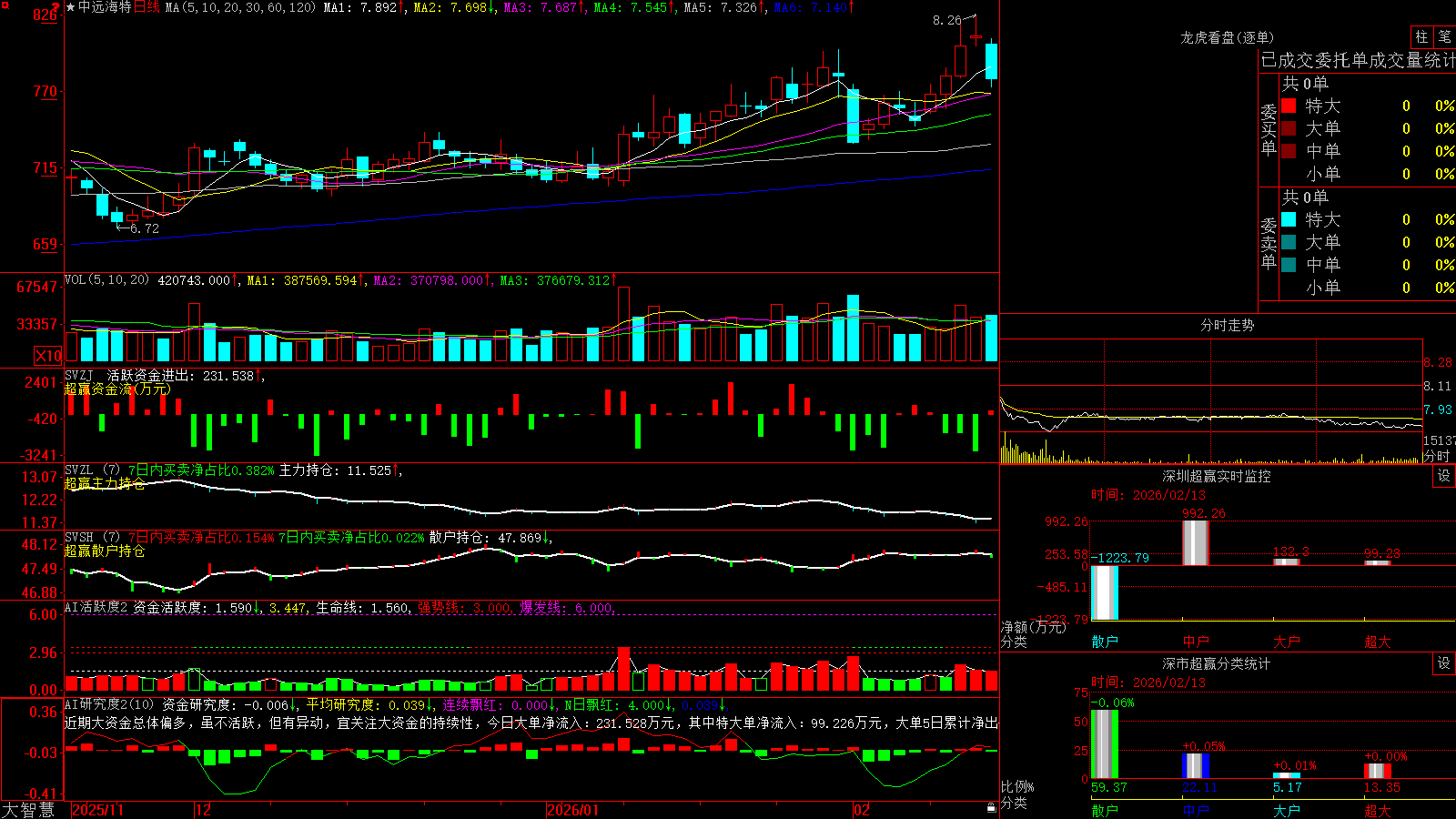Click the 中远海特 stock name
The image size is (1456, 819).
pyautogui.click(x=105, y=7)
